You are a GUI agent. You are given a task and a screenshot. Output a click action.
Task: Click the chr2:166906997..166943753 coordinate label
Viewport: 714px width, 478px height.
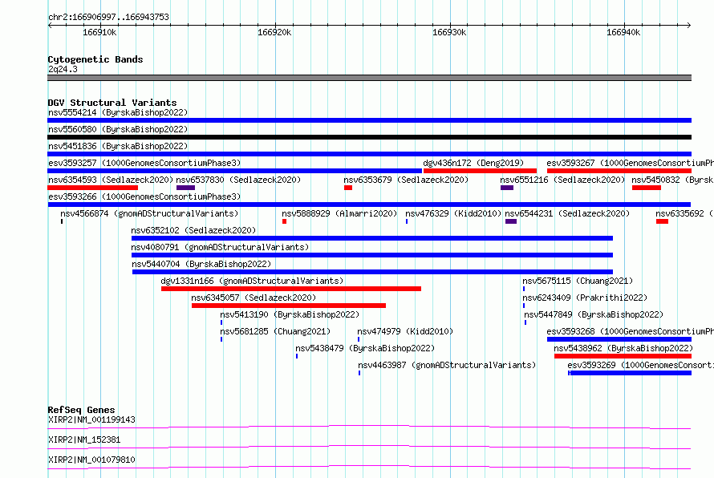pyautogui.click(x=108, y=17)
